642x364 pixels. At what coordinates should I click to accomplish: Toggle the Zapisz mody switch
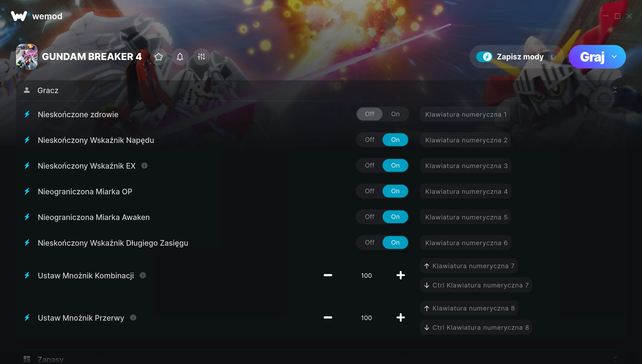484,57
